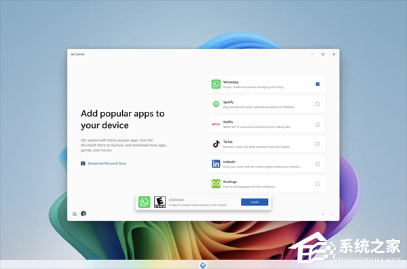407x269 pixels.
Task: Click the Netflix app logo
Action: [x=216, y=124]
